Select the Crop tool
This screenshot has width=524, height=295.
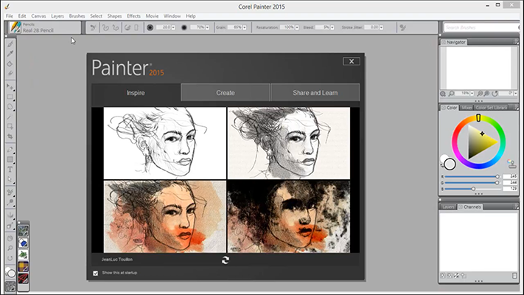tap(10, 136)
